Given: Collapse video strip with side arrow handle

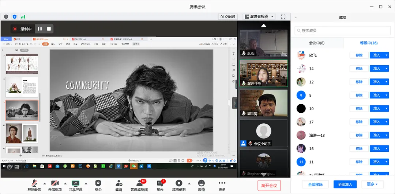Looking at the screenshot, I should coord(234,103).
